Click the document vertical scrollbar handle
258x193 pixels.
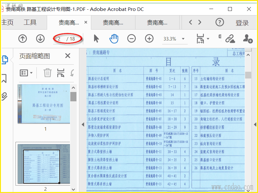[248, 75]
